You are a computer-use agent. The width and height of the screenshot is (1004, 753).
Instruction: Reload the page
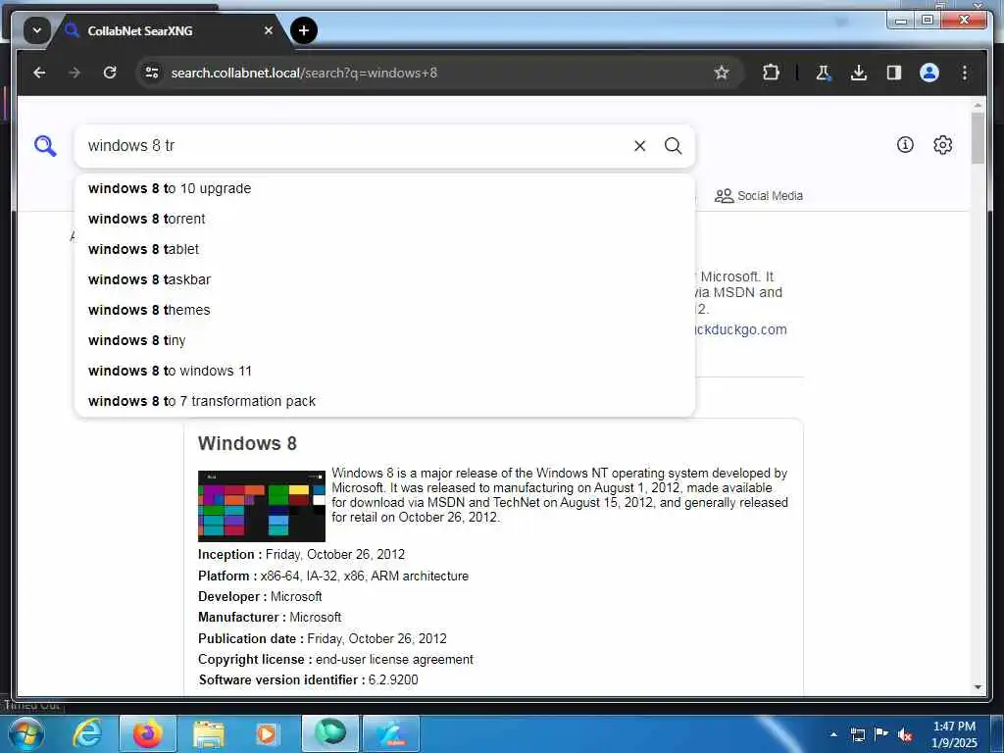coord(110,73)
